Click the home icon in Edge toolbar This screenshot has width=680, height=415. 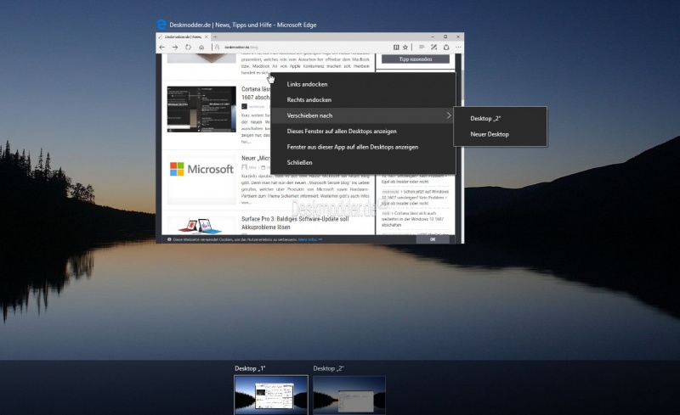click(201, 48)
